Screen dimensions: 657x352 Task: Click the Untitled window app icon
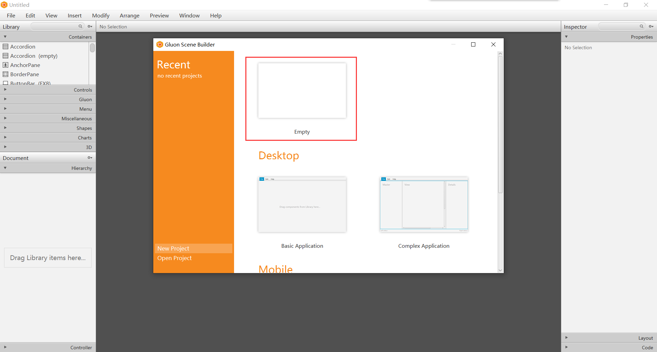(x=4, y=5)
